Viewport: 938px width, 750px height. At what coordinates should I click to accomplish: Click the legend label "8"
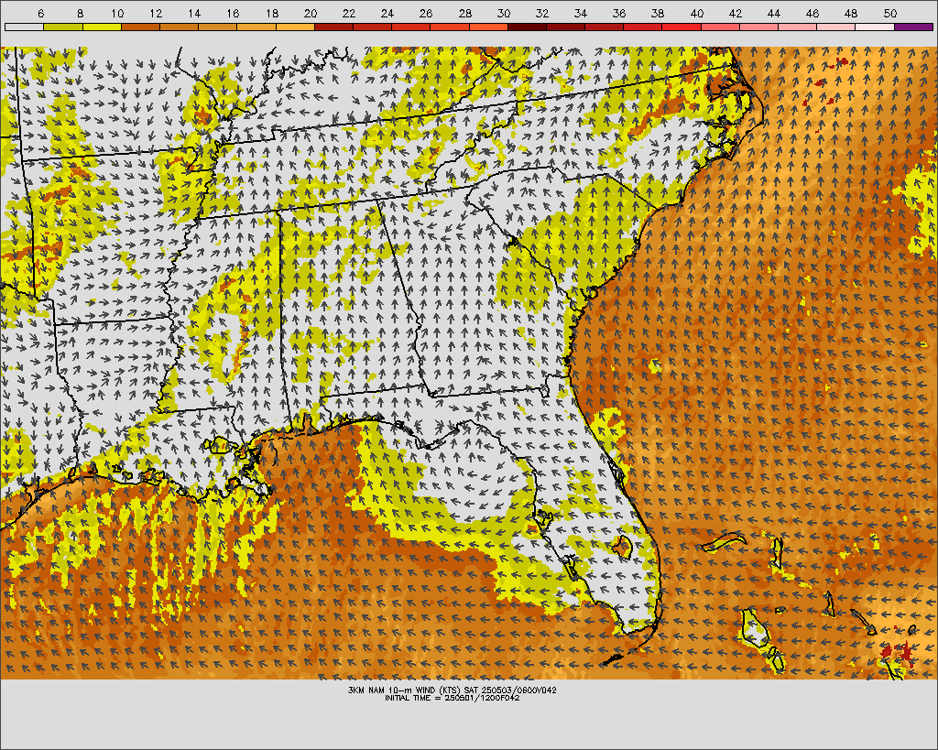[81, 13]
